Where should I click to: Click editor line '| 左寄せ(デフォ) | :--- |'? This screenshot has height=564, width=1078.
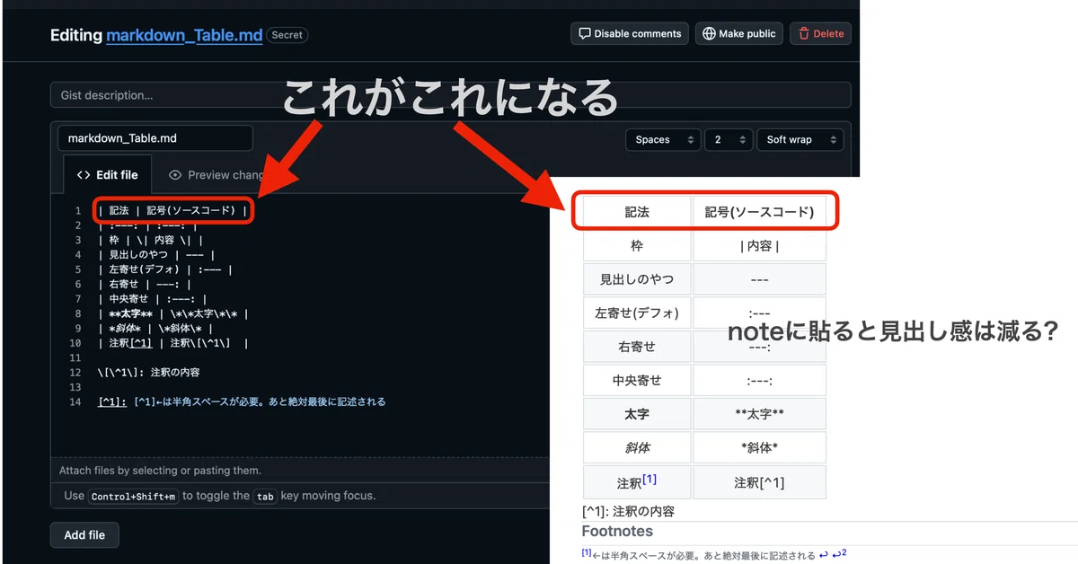click(x=165, y=269)
